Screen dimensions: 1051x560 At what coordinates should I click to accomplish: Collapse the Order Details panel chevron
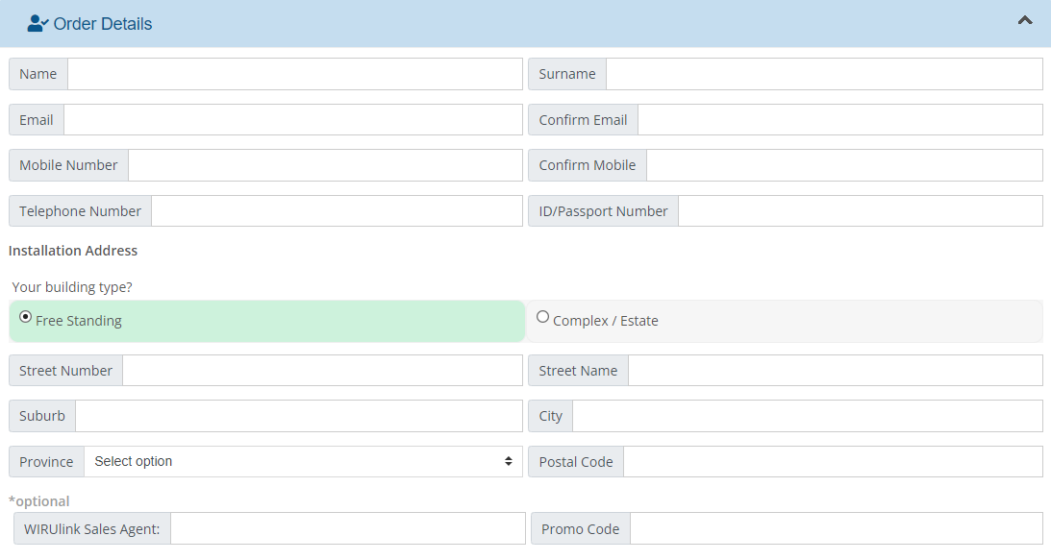(x=1025, y=20)
